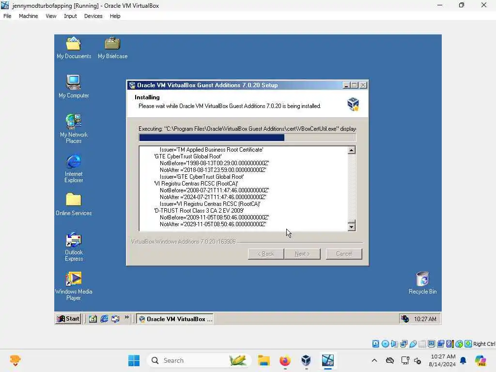Select the Windows Media Player shortcut

pos(74,286)
